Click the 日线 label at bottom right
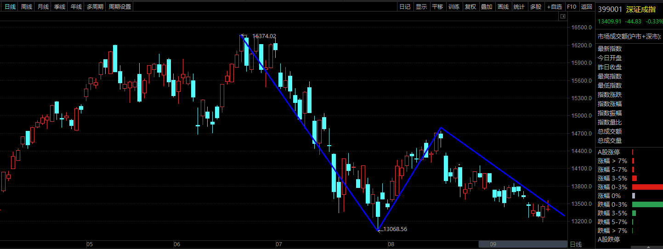This screenshot has height=249, width=663. (576, 244)
